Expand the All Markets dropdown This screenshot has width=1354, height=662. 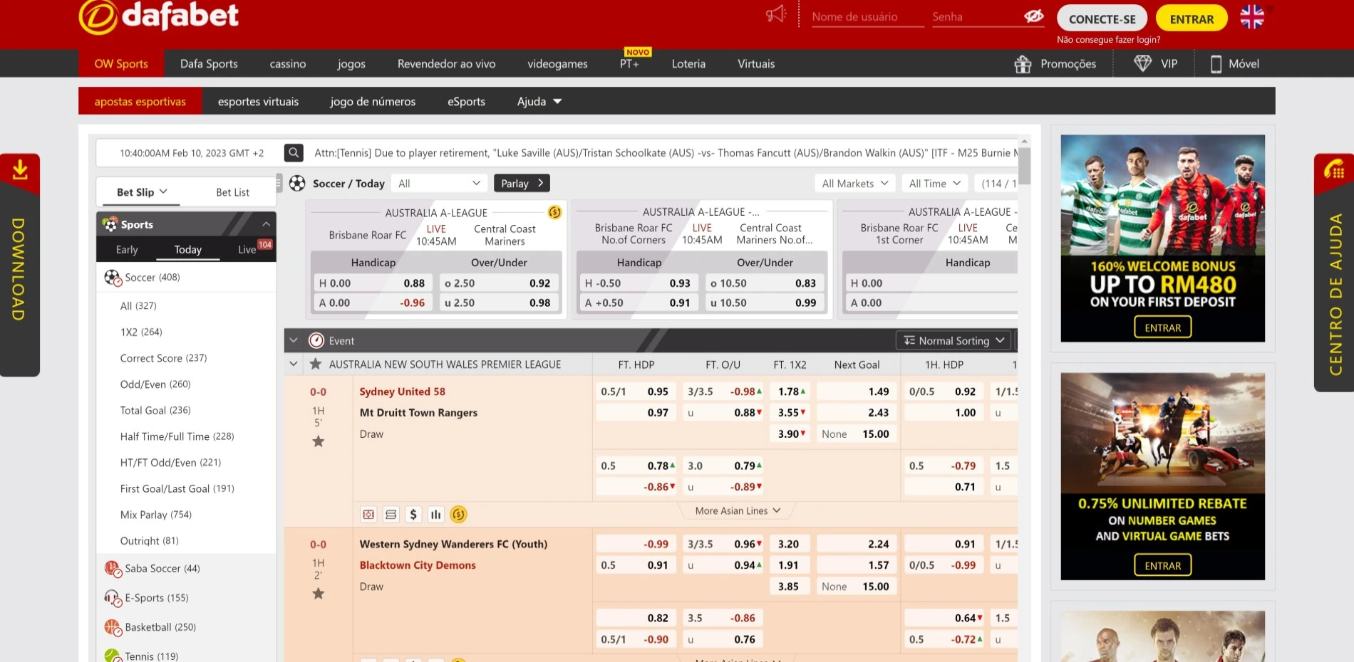(x=854, y=183)
